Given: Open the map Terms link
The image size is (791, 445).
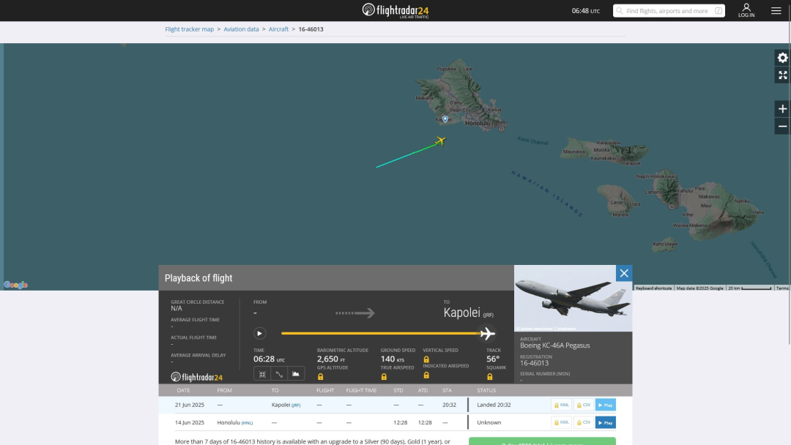Looking at the screenshot, I should pyautogui.click(x=782, y=288).
